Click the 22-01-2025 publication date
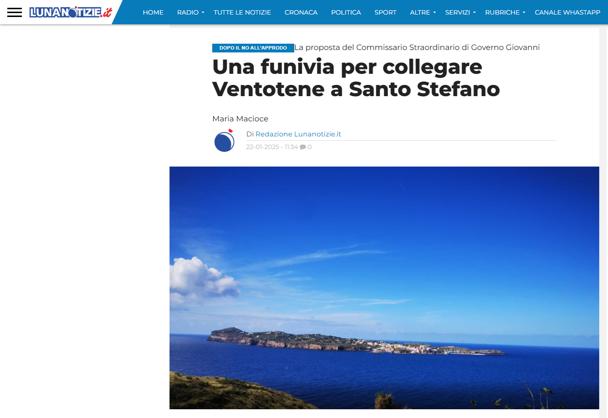This screenshot has width=608, height=418. coord(263,147)
